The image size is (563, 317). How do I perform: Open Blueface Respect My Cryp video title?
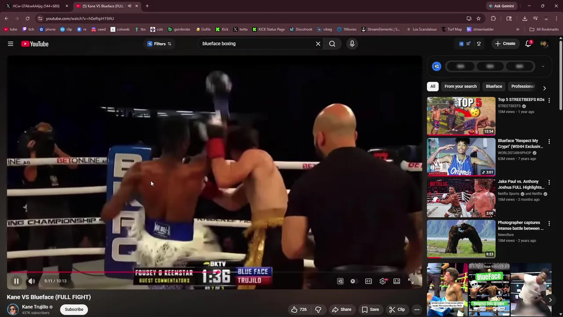click(520, 144)
